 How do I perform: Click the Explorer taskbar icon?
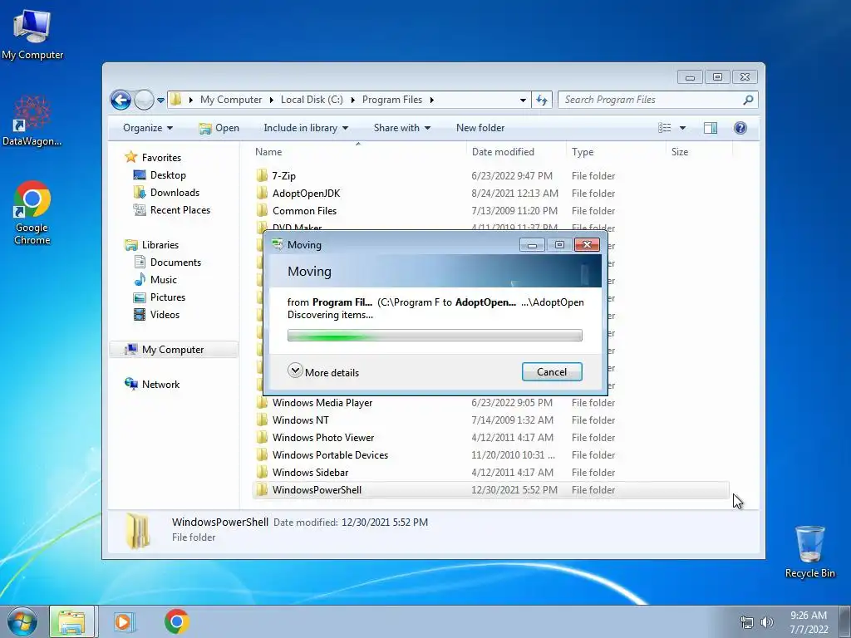point(71,621)
